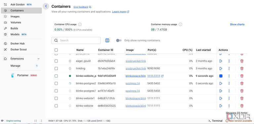The image size is (254, 124).
Task: Click info icon beside Container CPU usage
Action: pos(80,24)
